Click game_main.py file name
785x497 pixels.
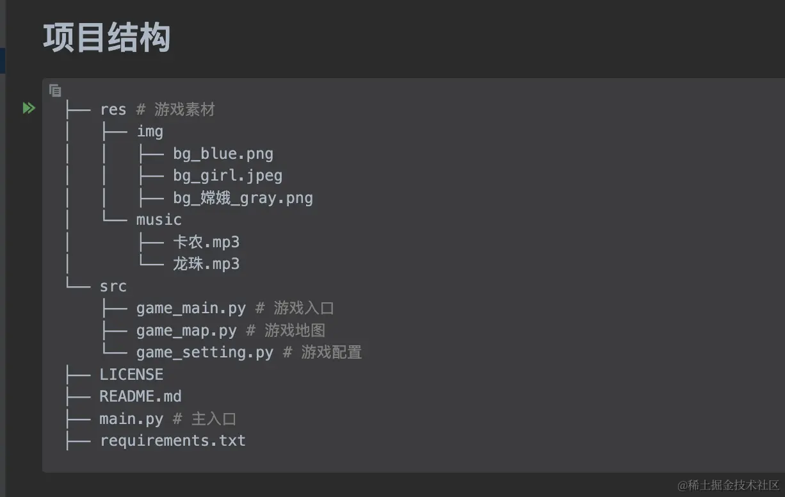pos(191,308)
